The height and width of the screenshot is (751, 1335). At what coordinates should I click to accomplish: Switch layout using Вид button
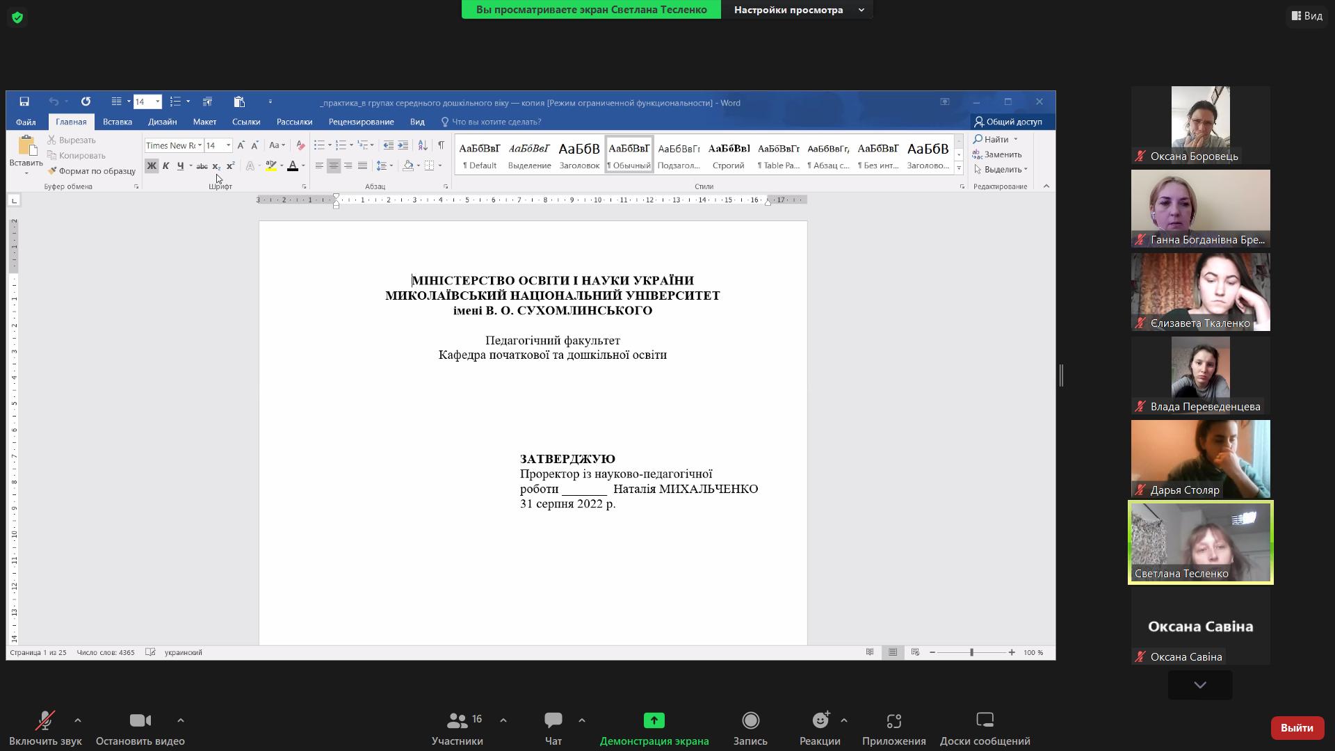pos(1307,15)
